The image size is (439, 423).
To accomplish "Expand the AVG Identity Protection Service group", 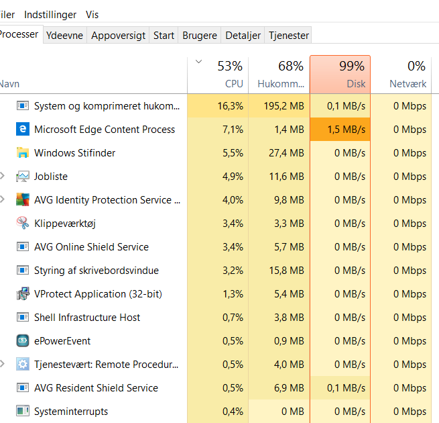I will [x=3, y=200].
